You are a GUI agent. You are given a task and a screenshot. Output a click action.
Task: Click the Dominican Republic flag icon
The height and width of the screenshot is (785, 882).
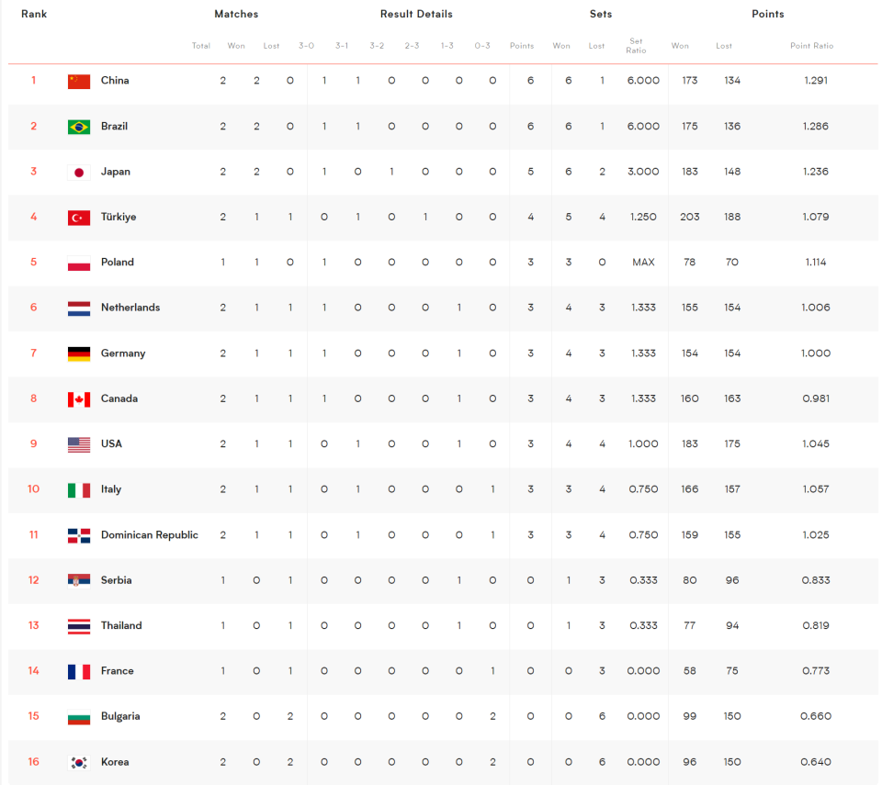[79, 536]
